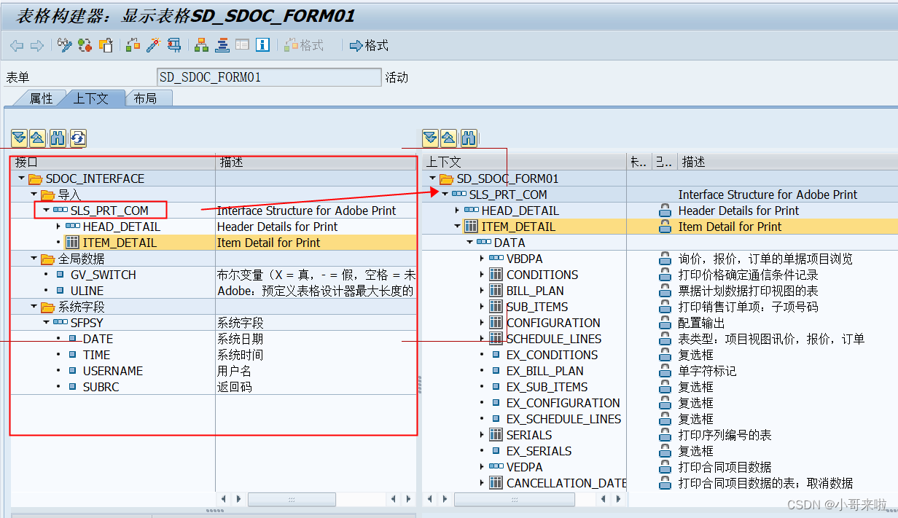898x518 pixels.
Task: Select the 上下文 tab
Action: coord(91,98)
